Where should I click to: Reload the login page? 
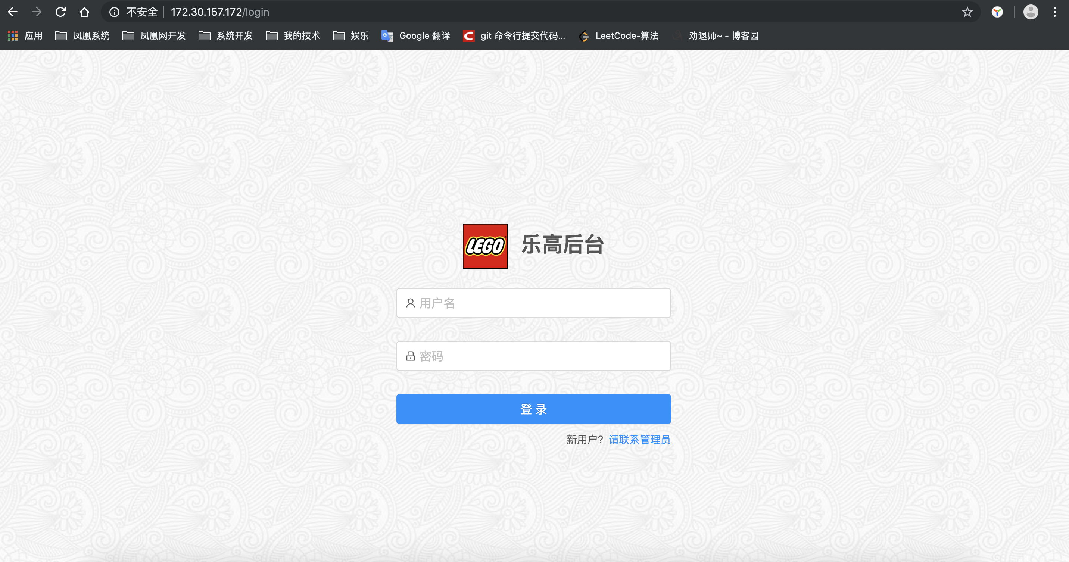click(x=60, y=12)
